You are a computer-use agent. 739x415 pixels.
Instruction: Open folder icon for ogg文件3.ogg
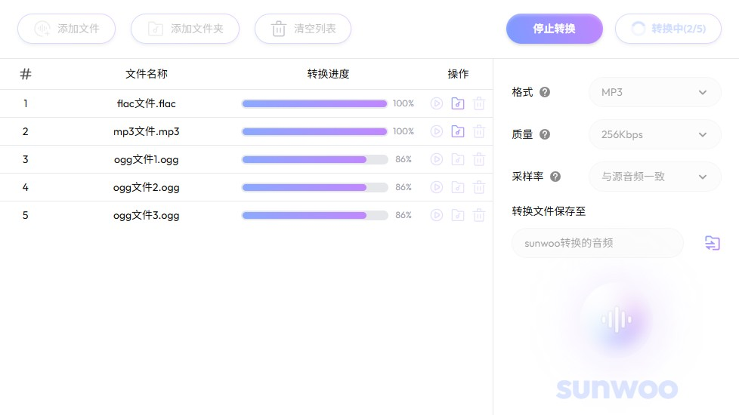[457, 215]
